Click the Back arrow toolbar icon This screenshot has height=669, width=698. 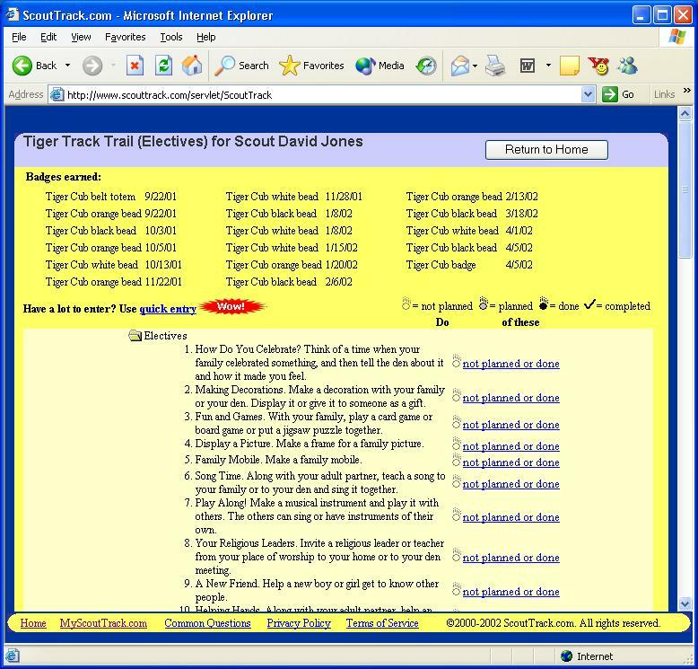(22, 66)
